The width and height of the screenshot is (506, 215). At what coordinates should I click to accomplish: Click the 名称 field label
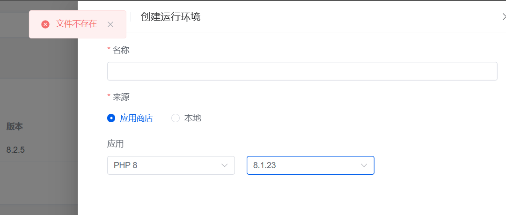point(121,50)
